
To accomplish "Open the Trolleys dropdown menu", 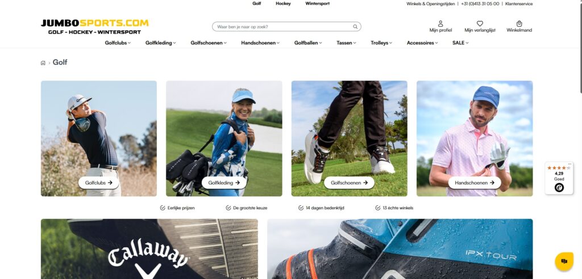I will 381,43.
